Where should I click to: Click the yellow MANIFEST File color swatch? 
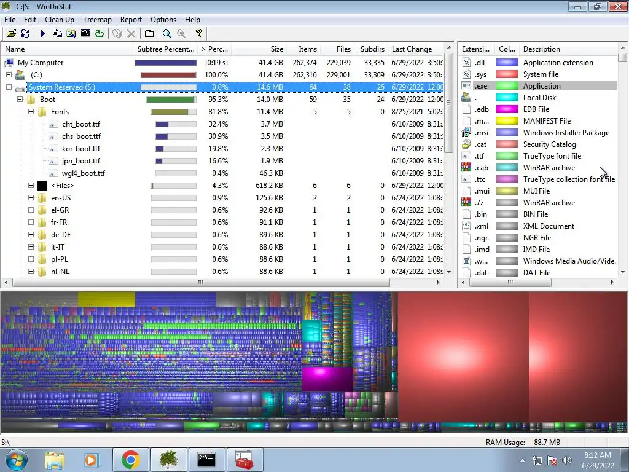click(507, 121)
